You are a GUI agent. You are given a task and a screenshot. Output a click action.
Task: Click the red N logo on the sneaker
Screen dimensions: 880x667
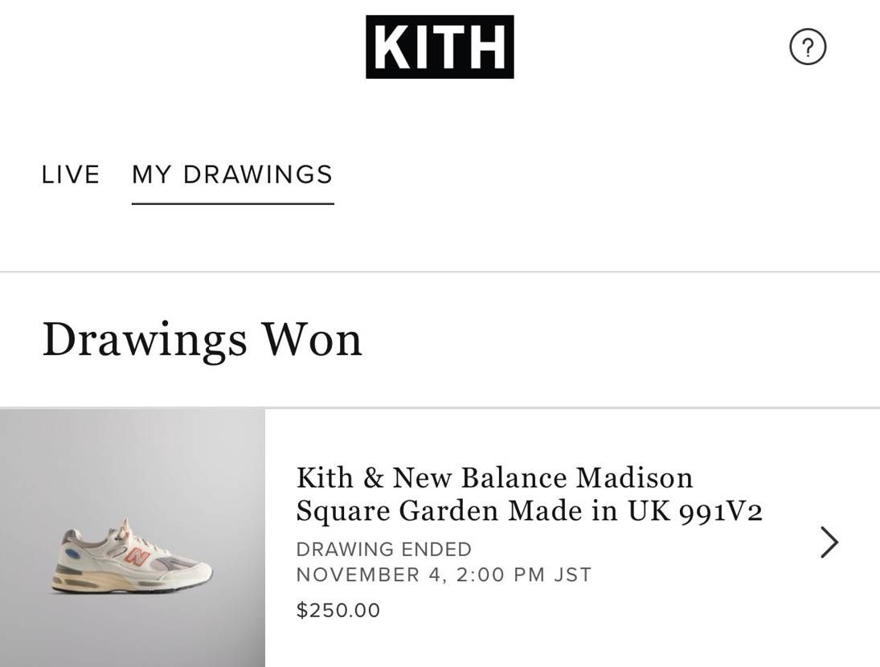[136, 556]
